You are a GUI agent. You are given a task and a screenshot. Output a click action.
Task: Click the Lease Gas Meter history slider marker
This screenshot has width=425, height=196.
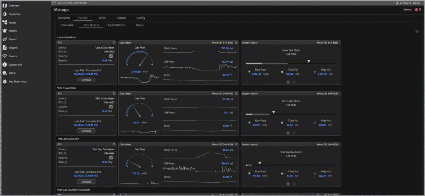coord(308,61)
